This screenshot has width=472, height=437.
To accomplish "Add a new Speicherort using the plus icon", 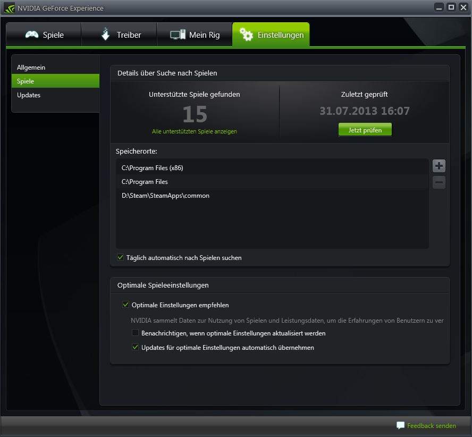I will (439, 166).
